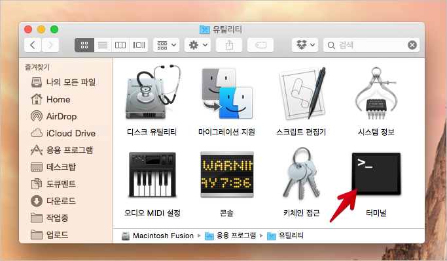Click the 스크립트 편집기 label text
The height and width of the screenshot is (261, 447).
pos(301,132)
